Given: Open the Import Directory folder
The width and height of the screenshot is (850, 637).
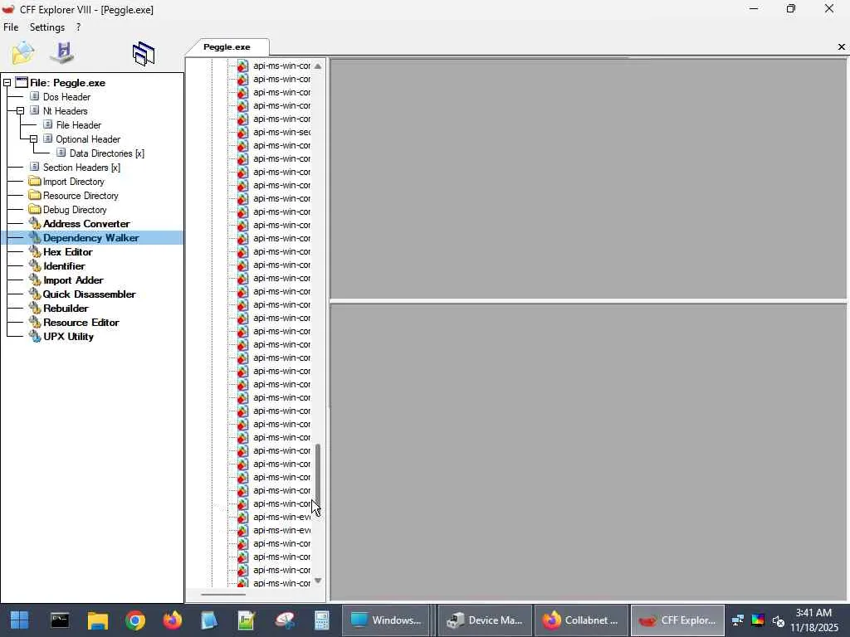Looking at the screenshot, I should (74, 182).
